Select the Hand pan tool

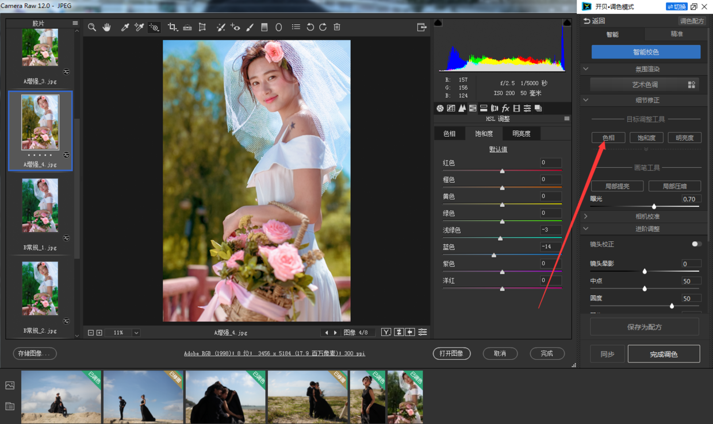pos(106,27)
